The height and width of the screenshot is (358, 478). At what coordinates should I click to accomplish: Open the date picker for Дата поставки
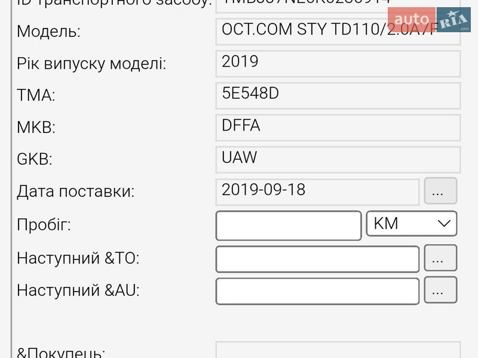tap(440, 191)
